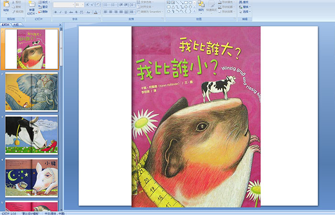335x215 pixels.
Task: Open the font size dropdown showing 11
Action: (x=79, y=5)
